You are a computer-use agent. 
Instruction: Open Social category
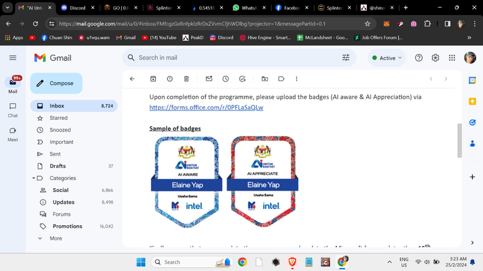click(x=74, y=190)
